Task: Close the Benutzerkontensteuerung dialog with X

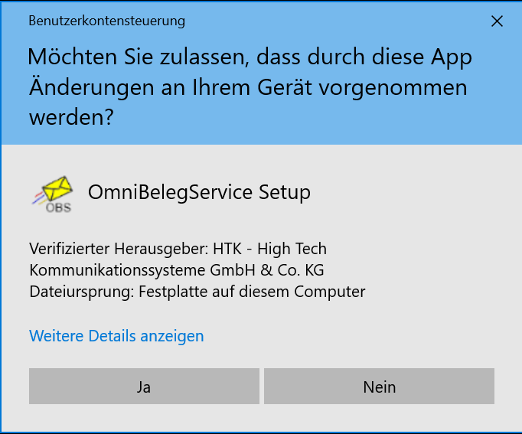Action: tap(497, 21)
